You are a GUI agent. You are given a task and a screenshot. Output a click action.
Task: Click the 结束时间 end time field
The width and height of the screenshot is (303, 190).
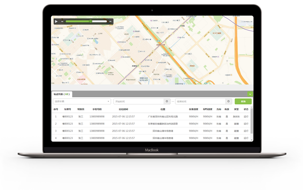click(x=200, y=101)
